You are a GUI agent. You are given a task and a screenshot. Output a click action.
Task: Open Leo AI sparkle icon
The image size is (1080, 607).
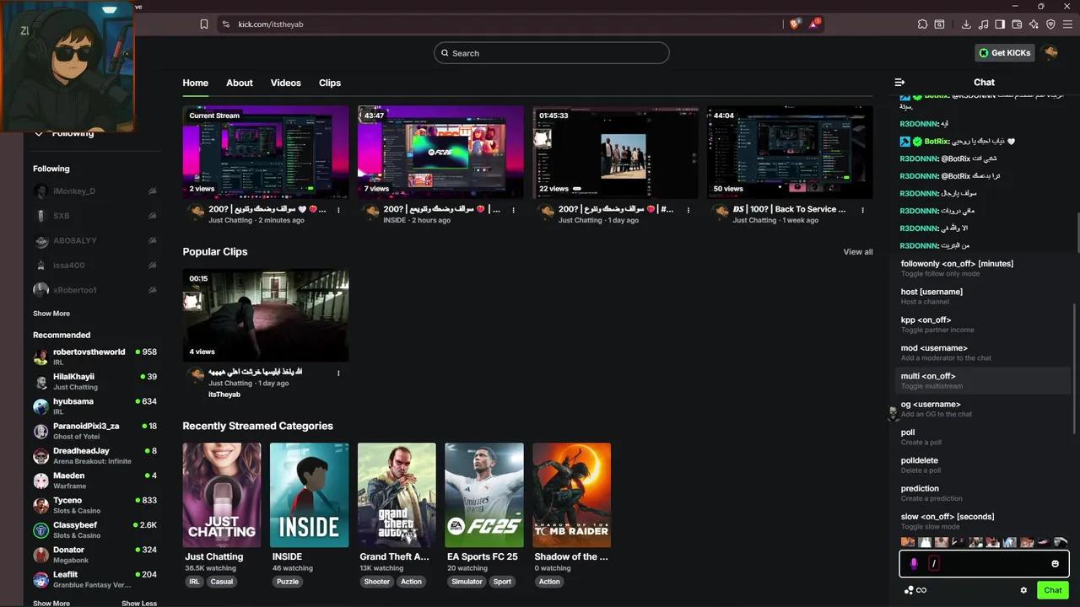[x=1034, y=24]
